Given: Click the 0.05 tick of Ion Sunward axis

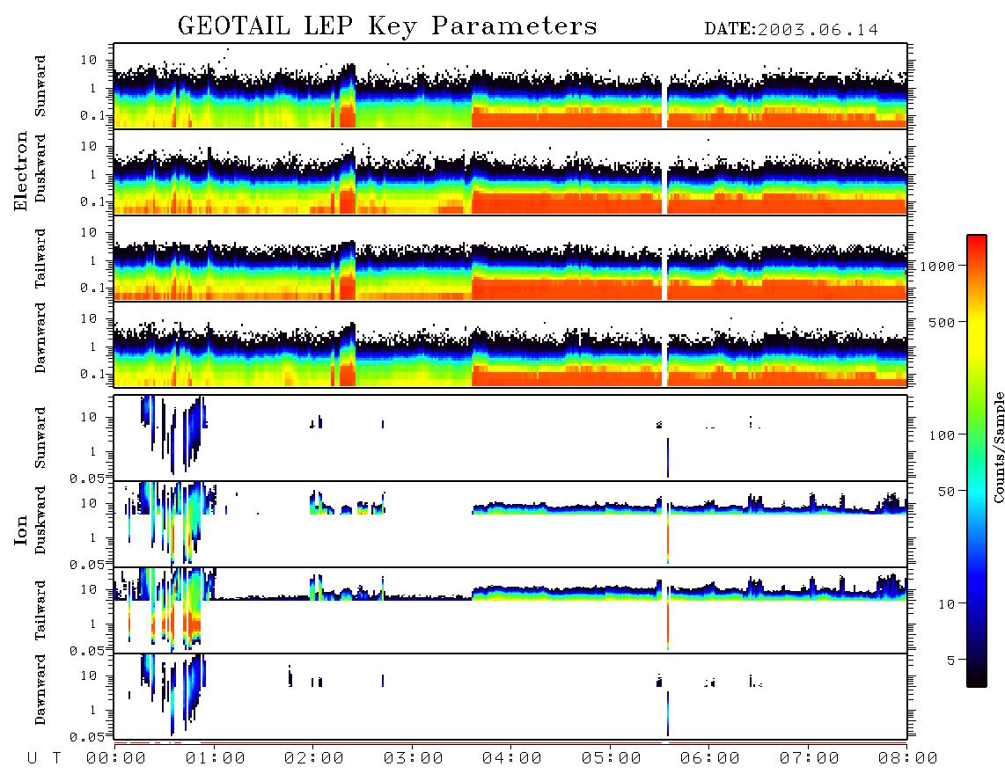Looking at the screenshot, I should coord(88,478).
